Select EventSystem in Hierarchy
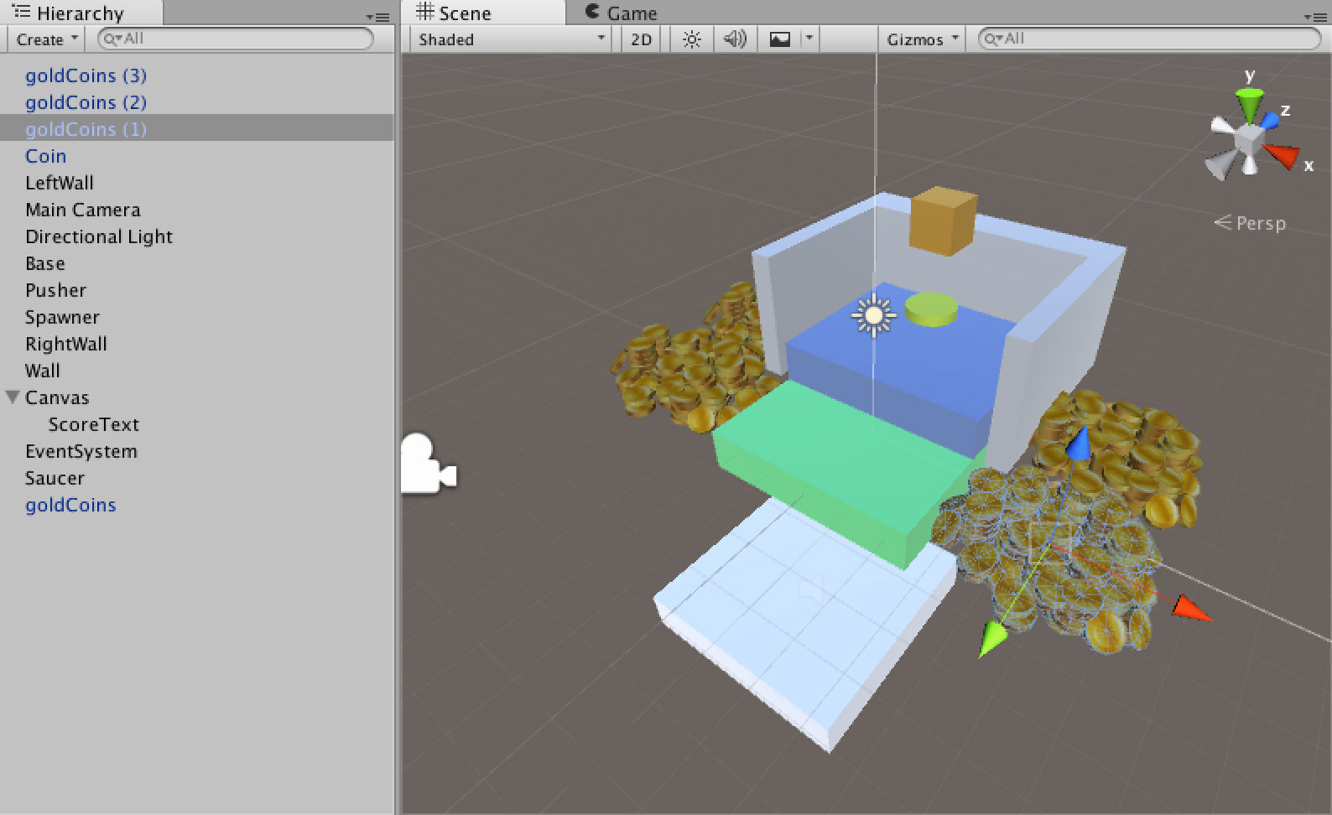This screenshot has height=815, width=1332. (x=197, y=451)
